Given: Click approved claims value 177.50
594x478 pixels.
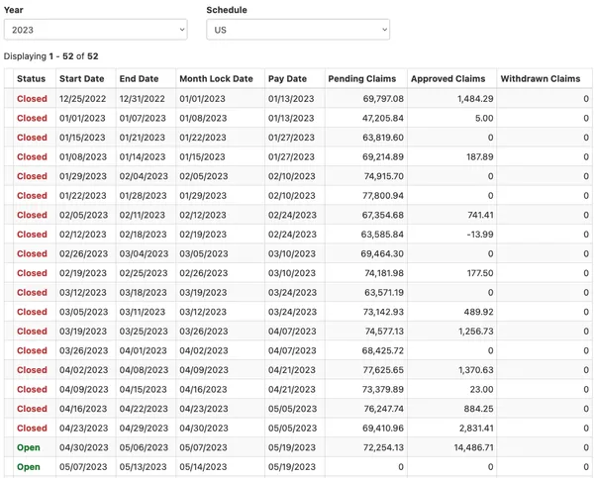Looking at the screenshot, I should (x=480, y=273).
